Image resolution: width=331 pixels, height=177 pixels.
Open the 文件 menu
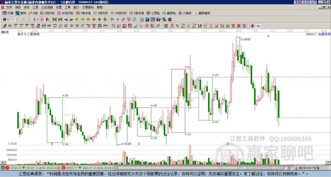pos(9,7)
